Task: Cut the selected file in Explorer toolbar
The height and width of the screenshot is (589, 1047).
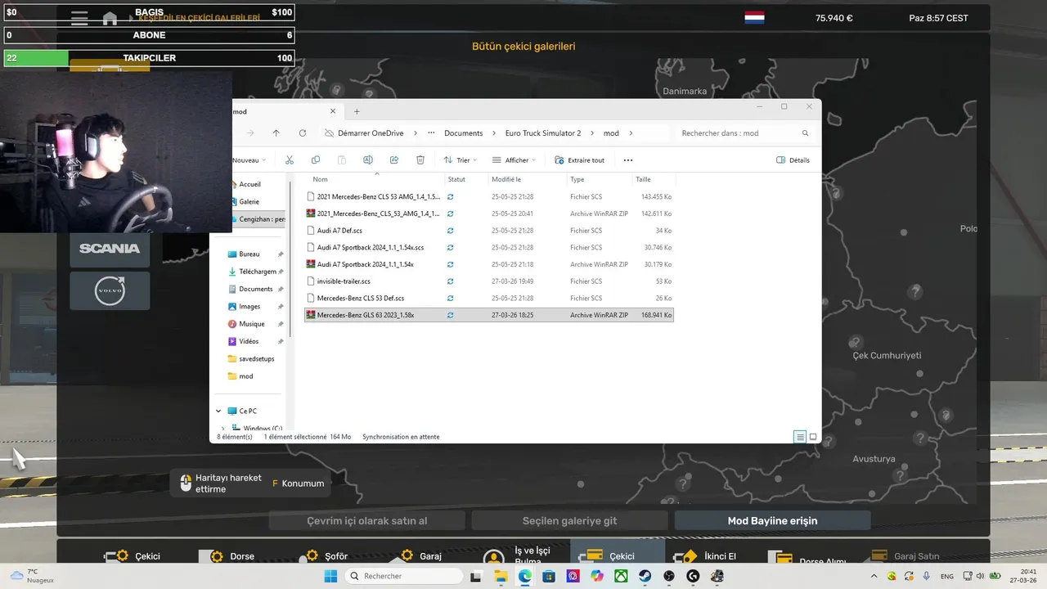Action: point(290,160)
